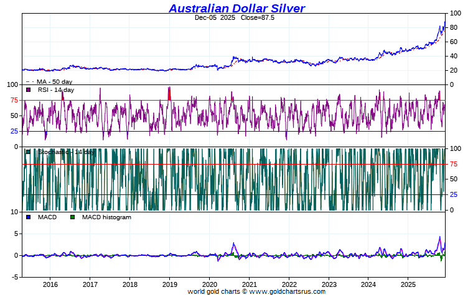Click the 50 tick on Stochastic axis
The image size is (473, 295).
[x=454, y=179]
